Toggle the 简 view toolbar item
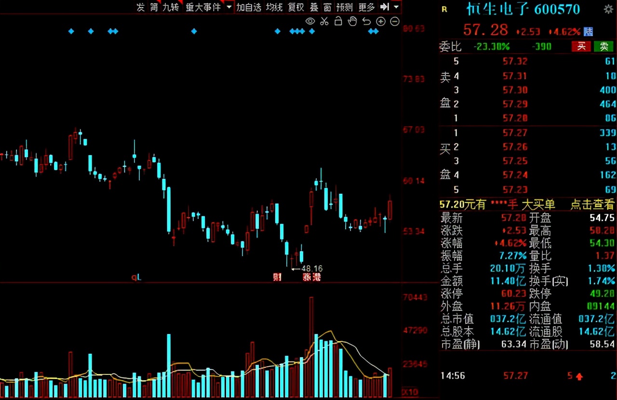 tap(154, 7)
